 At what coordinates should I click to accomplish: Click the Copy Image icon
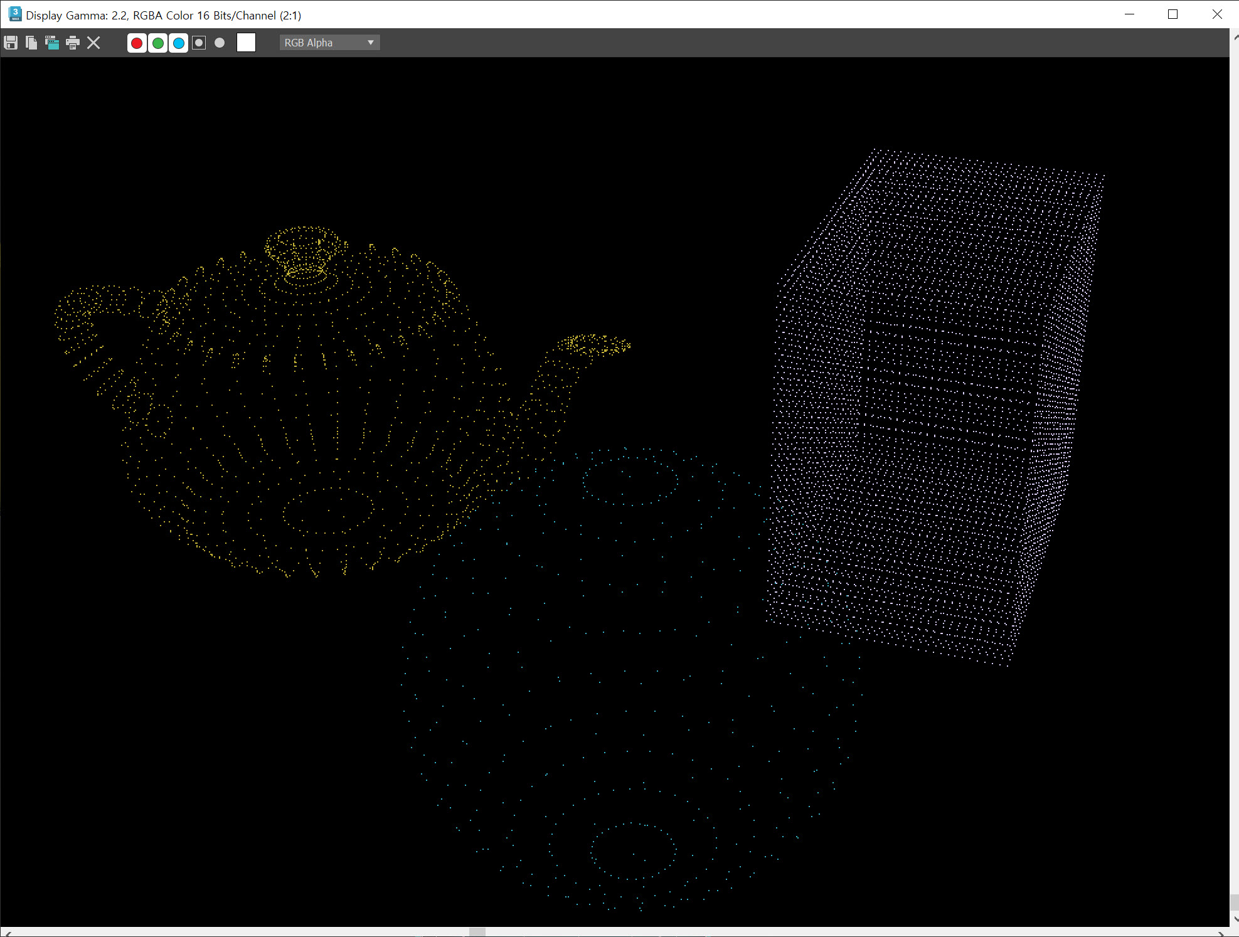(x=31, y=43)
